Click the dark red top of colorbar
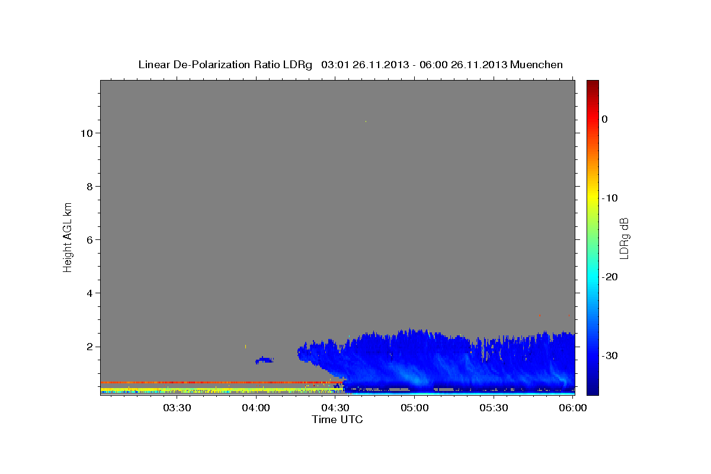 pos(592,84)
